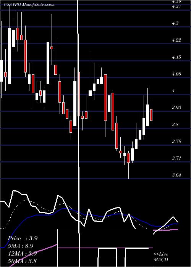Click the 'Price : 3.9' readout
The image size is (191, 267).
[23, 238]
